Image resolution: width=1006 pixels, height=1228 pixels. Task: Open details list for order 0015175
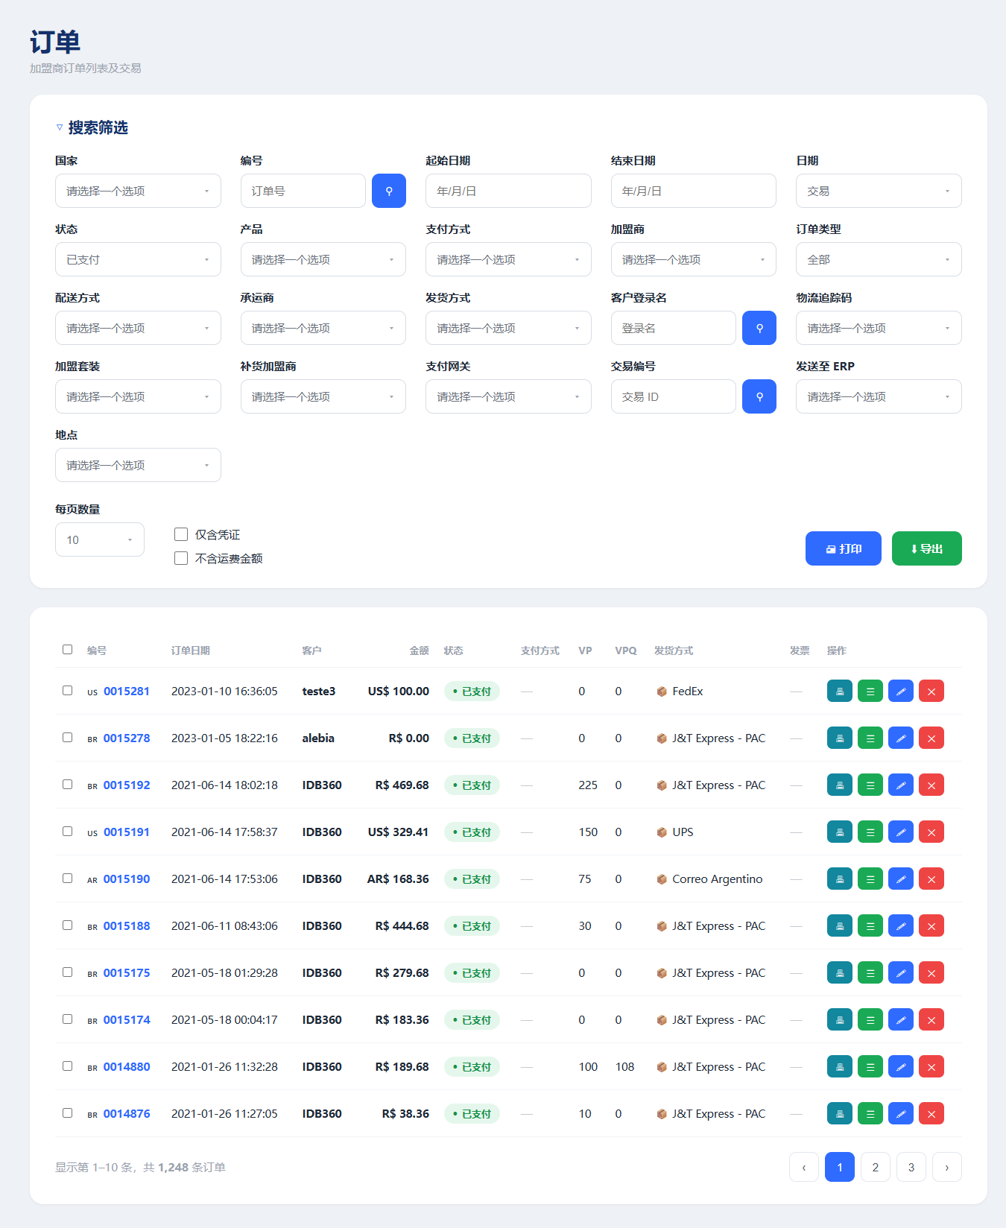tap(870, 972)
